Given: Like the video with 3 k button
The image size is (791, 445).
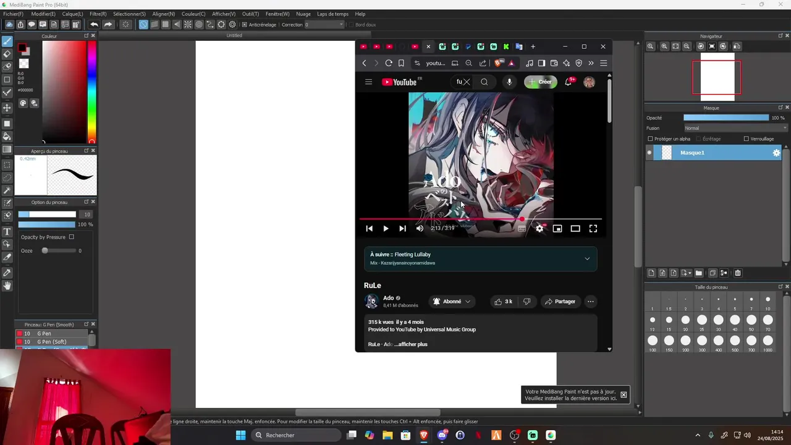Looking at the screenshot, I should point(504,302).
